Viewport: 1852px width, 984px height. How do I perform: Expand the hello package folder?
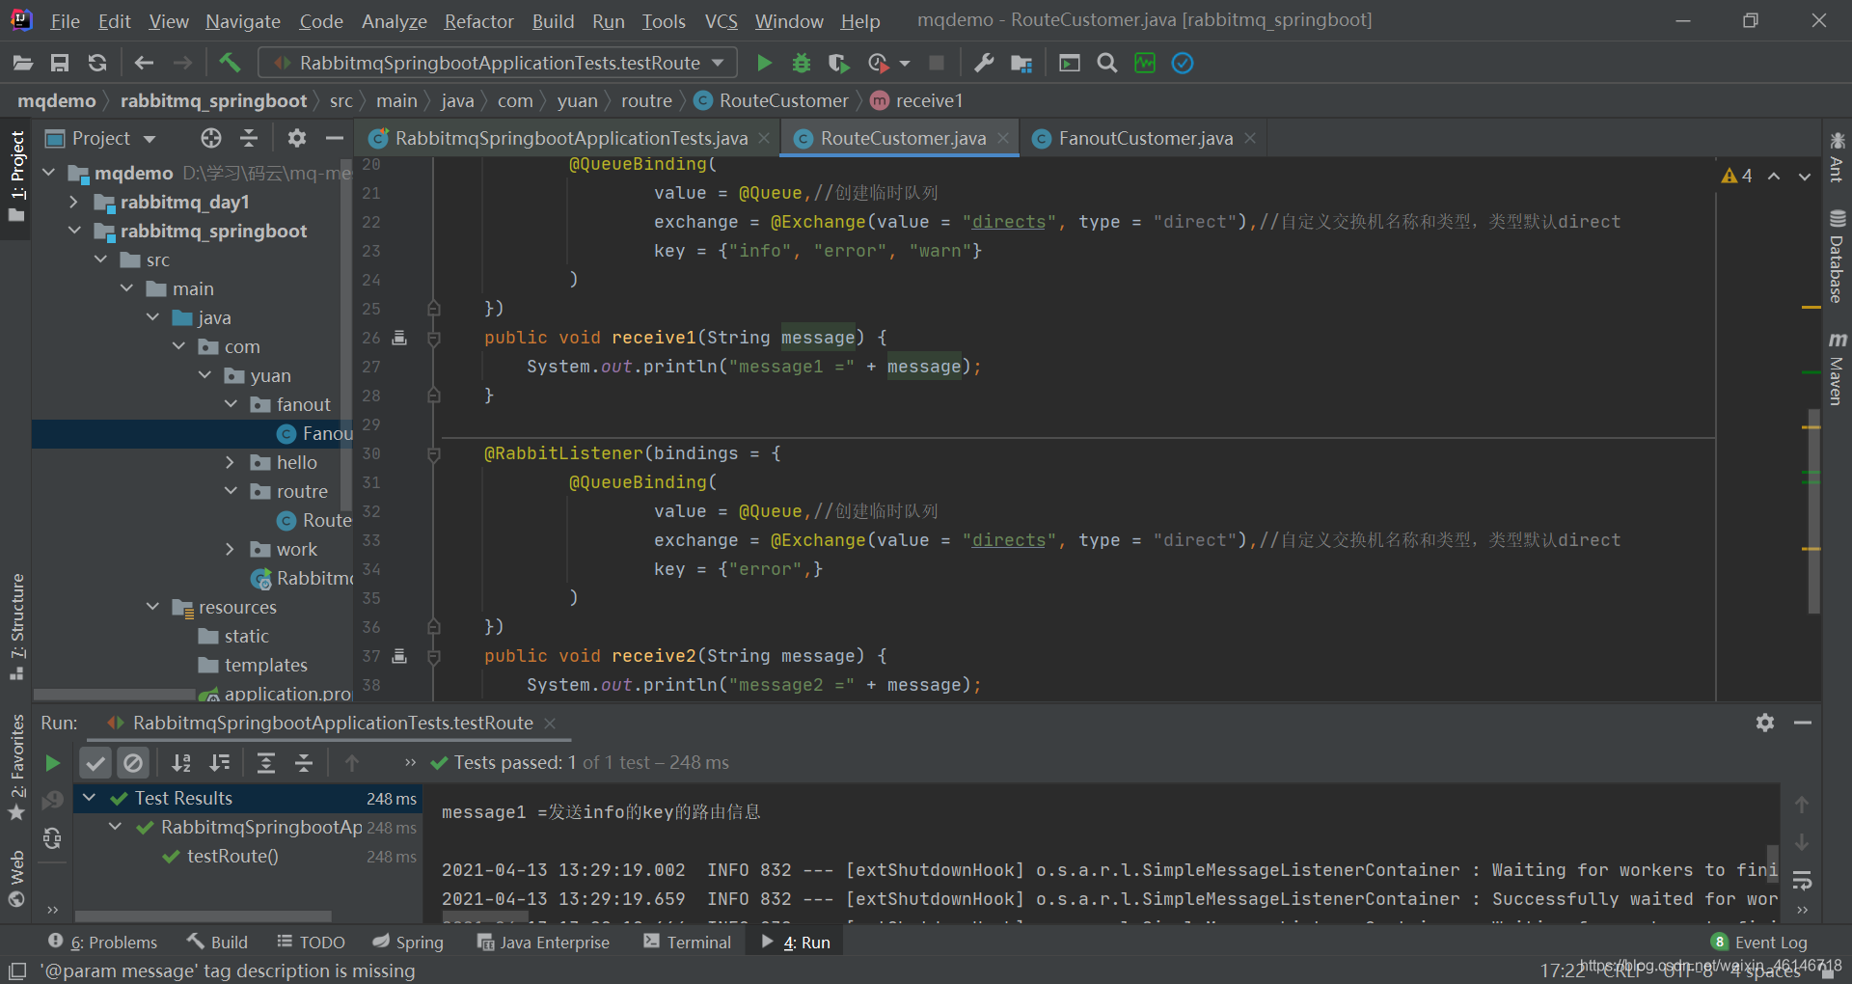tap(230, 462)
